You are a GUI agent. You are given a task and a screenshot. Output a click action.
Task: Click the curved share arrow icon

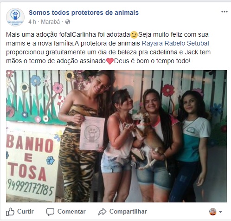pyautogui.click(x=102, y=212)
